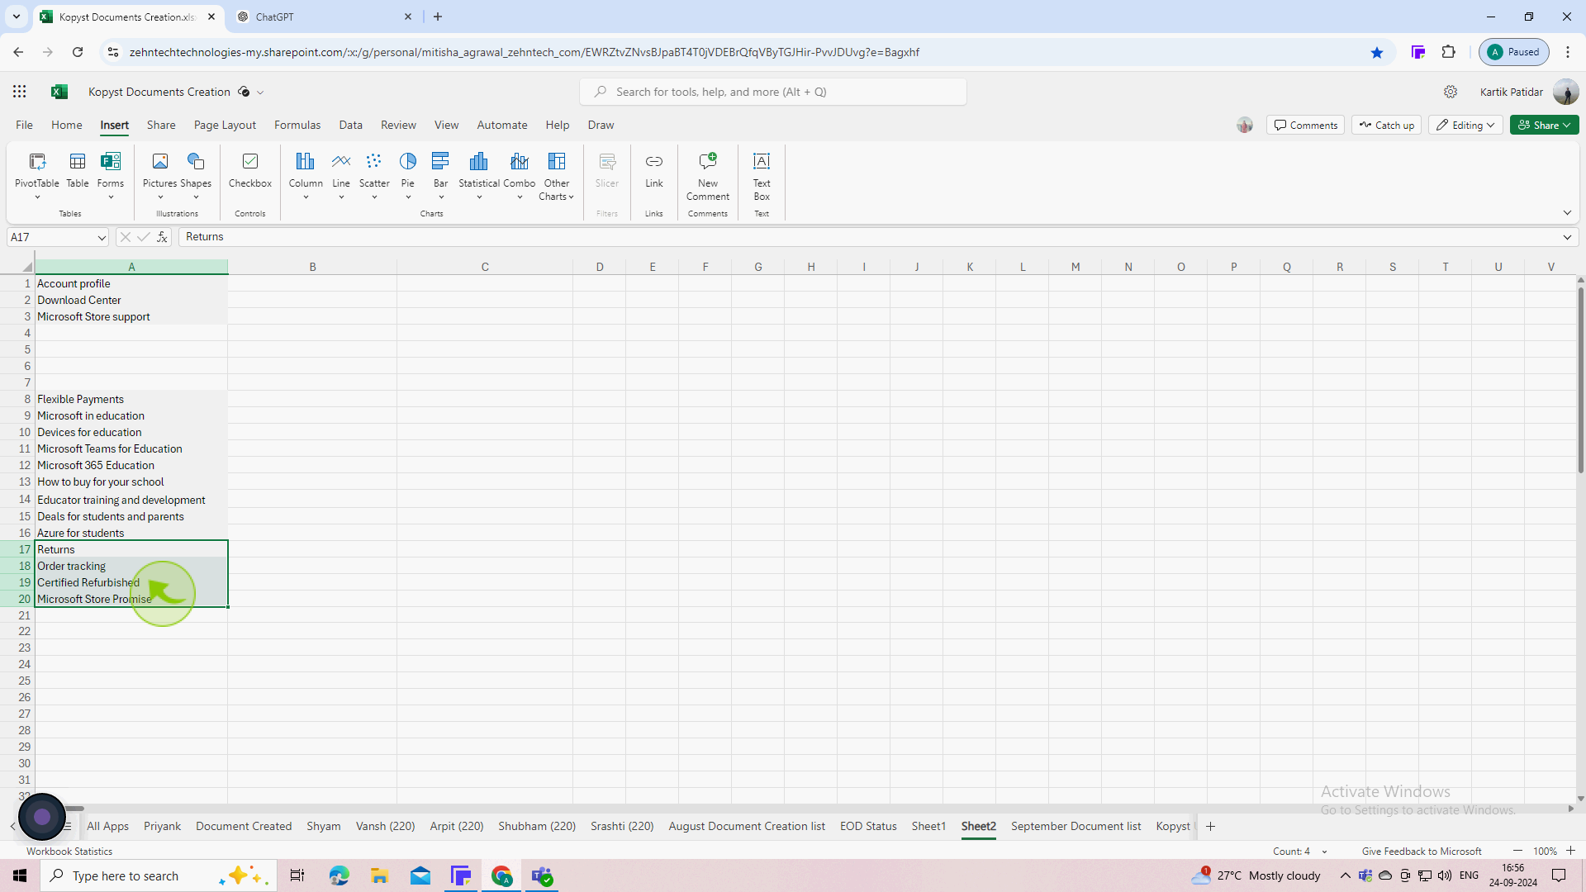
Task: Open the Forms tool in ribbon
Action: (111, 175)
